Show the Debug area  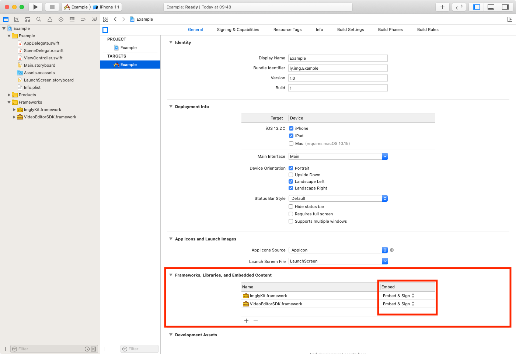491,7
